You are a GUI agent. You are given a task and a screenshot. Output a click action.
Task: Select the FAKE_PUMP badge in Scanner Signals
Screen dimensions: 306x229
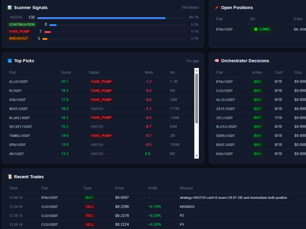tap(19, 31)
